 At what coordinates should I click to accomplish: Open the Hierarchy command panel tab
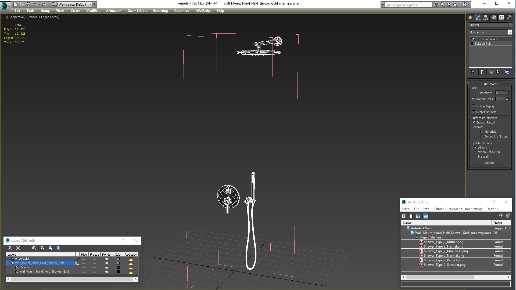point(486,17)
